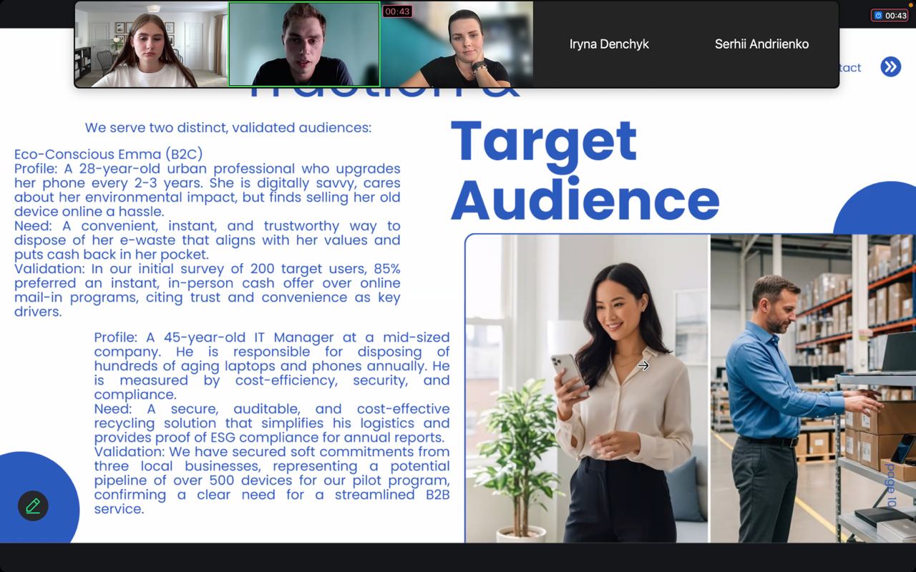Click the "Validation: We have secured soft commitments" paragraph
This screenshot has width=916, height=572.
(x=272, y=480)
